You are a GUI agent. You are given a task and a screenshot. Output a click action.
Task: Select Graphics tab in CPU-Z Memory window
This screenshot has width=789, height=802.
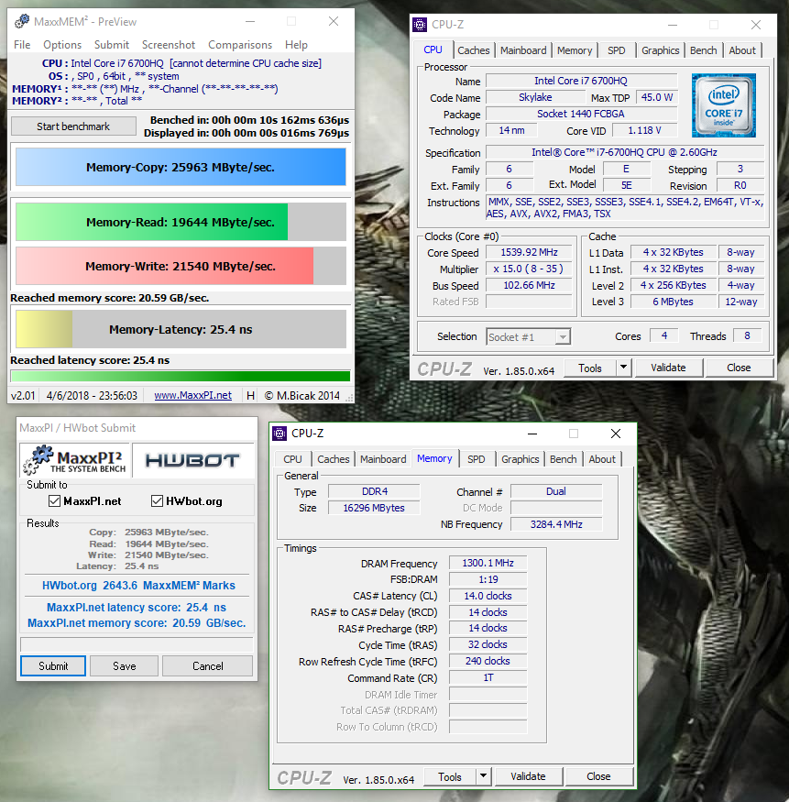[520, 459]
